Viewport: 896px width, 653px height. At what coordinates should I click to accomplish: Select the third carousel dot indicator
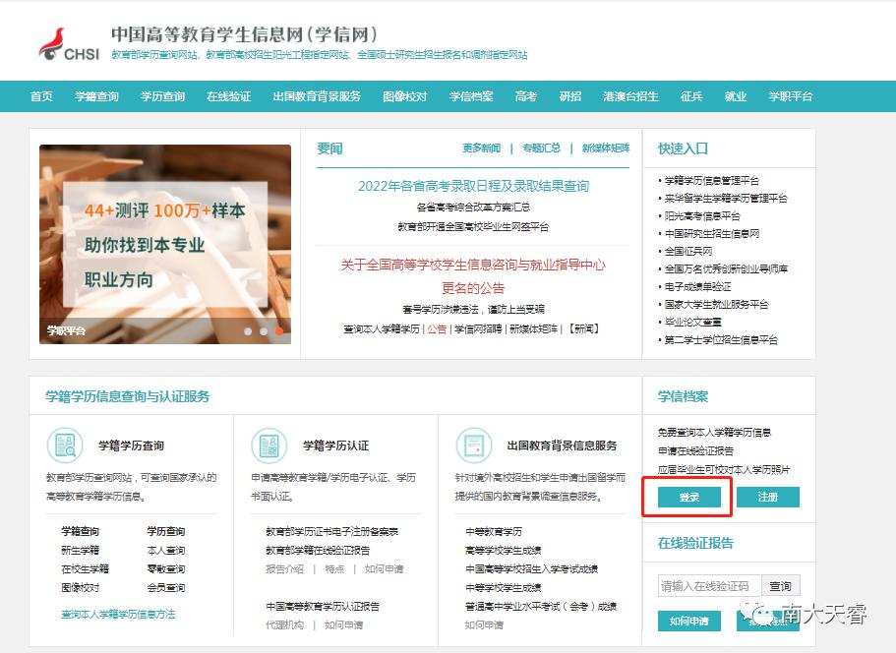tap(276, 332)
